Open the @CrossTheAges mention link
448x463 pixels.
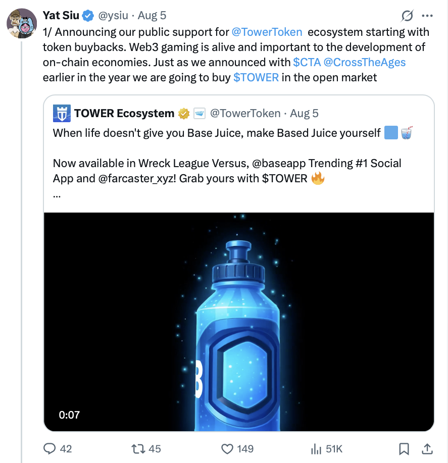(365, 62)
